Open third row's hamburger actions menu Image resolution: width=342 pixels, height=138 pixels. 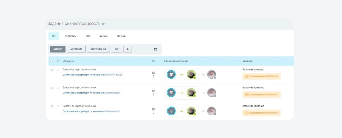(x=58, y=106)
